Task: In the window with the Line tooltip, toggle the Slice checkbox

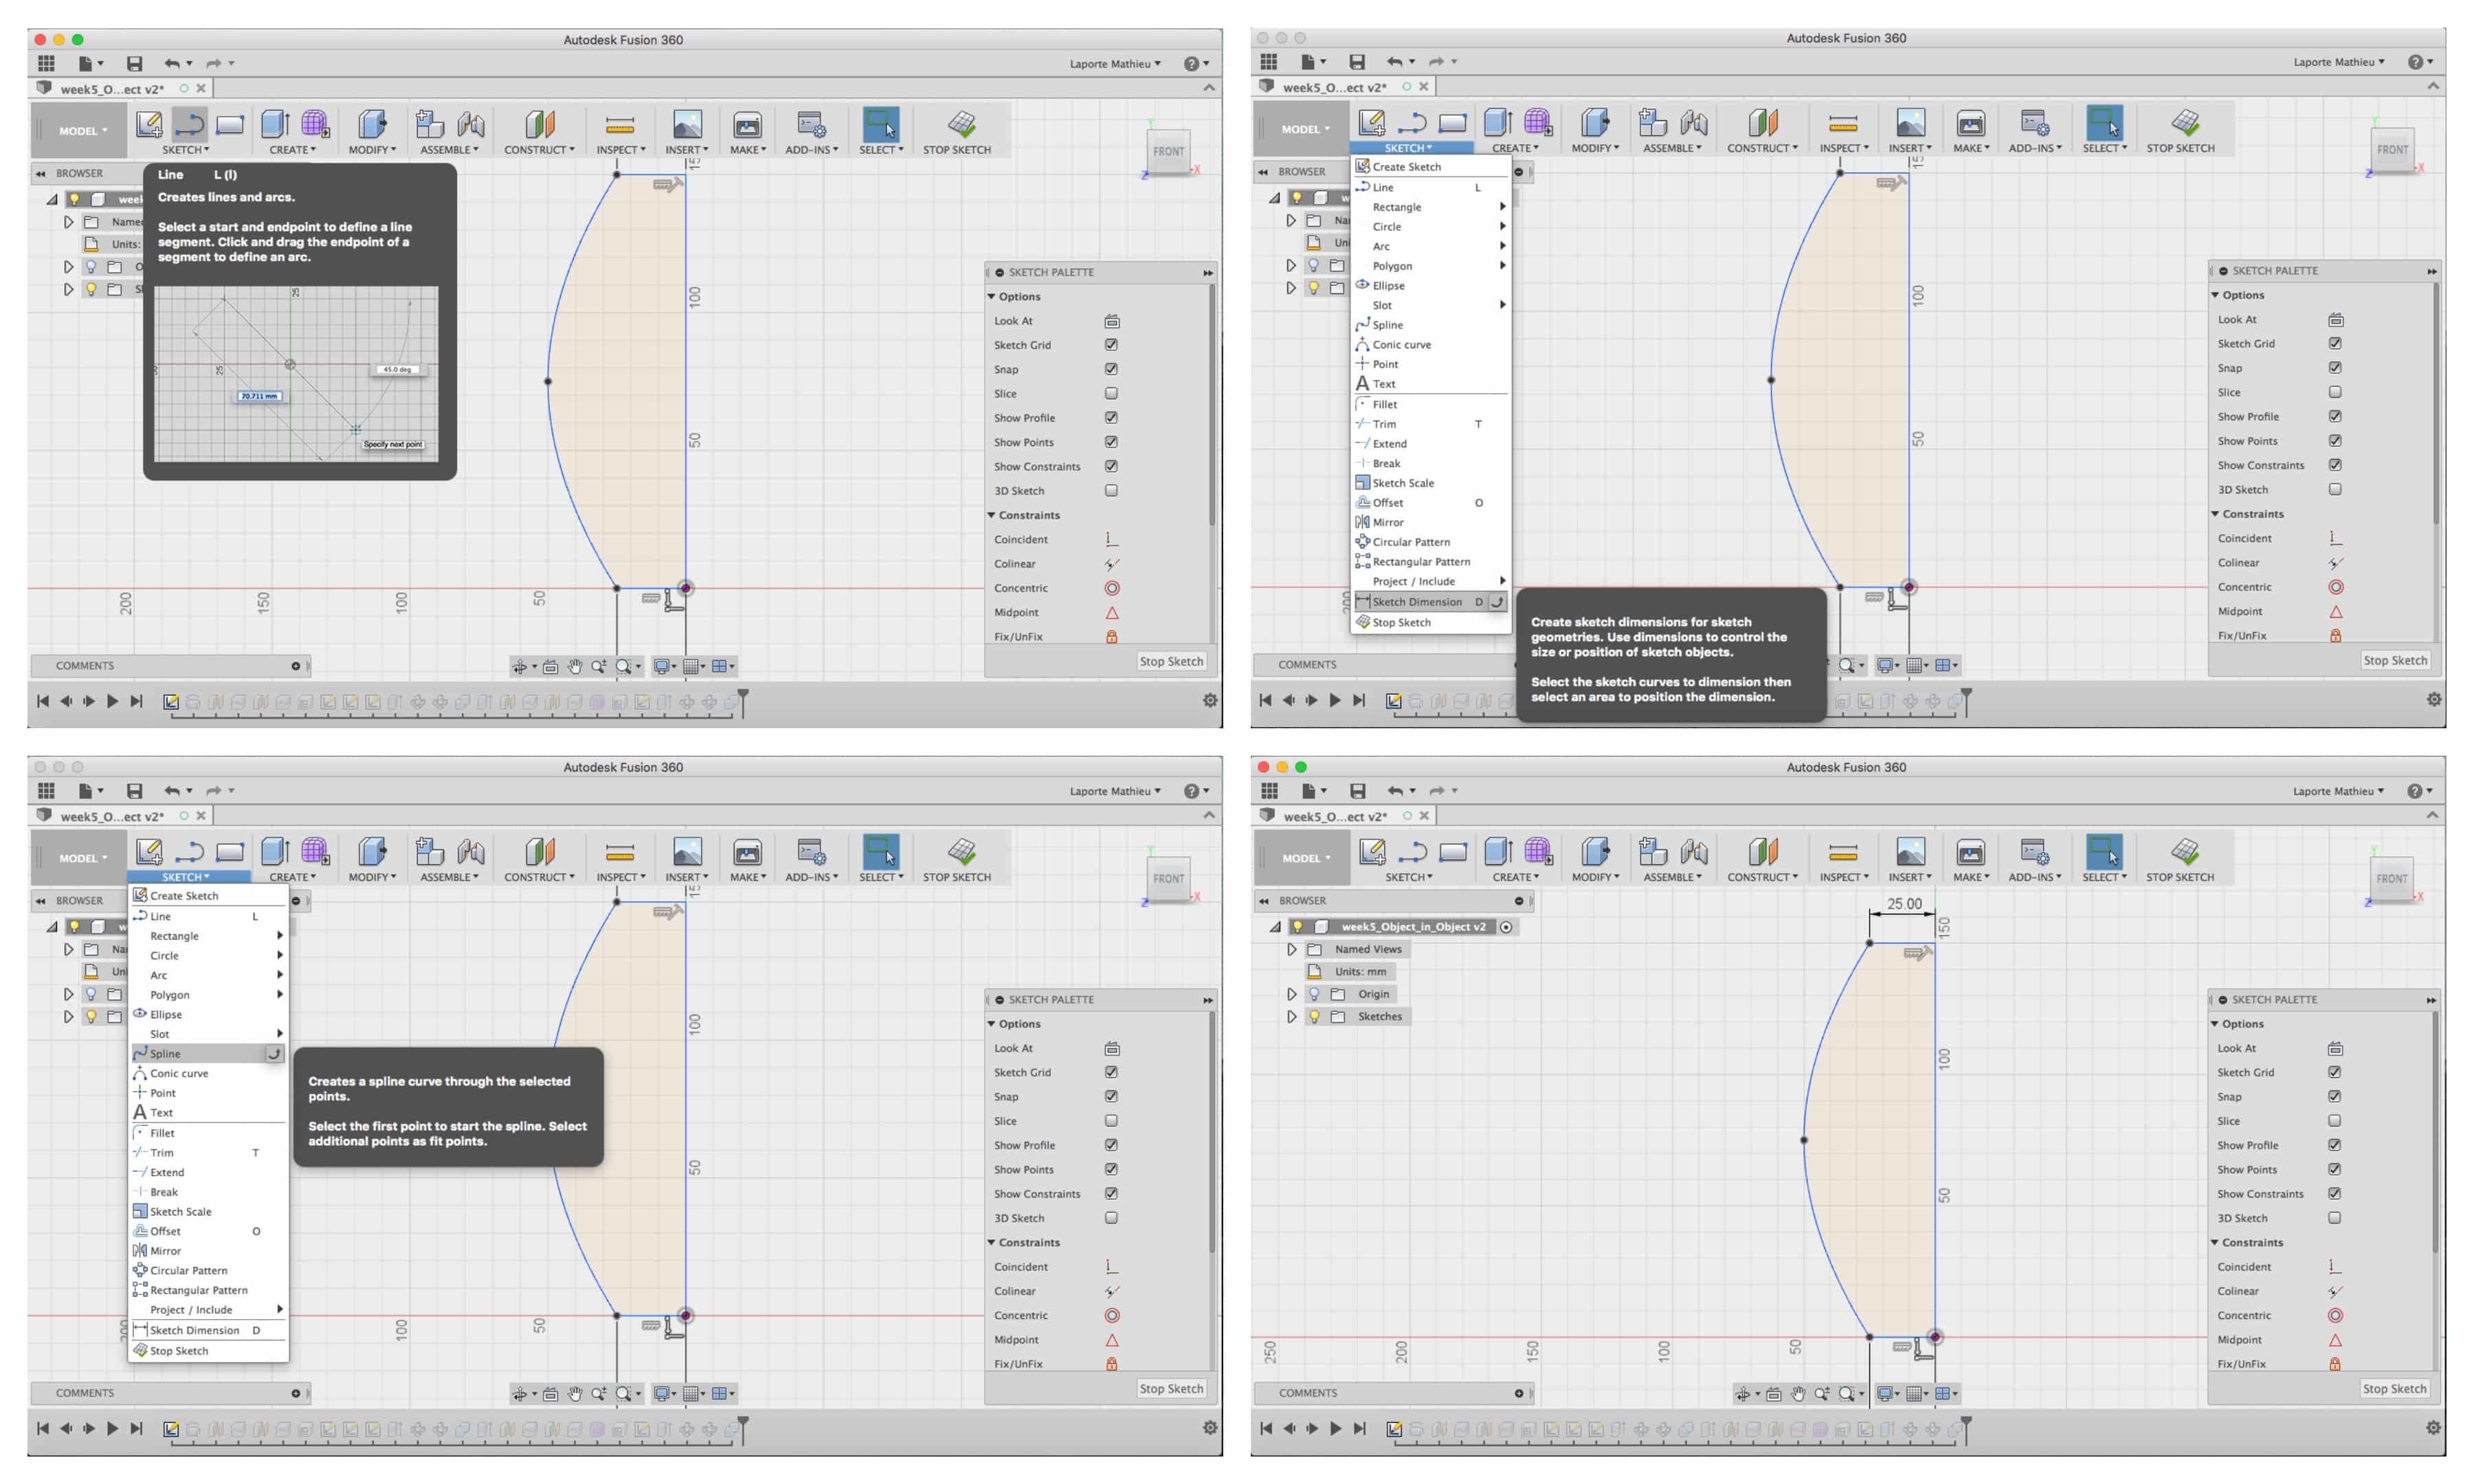Action: (1111, 393)
